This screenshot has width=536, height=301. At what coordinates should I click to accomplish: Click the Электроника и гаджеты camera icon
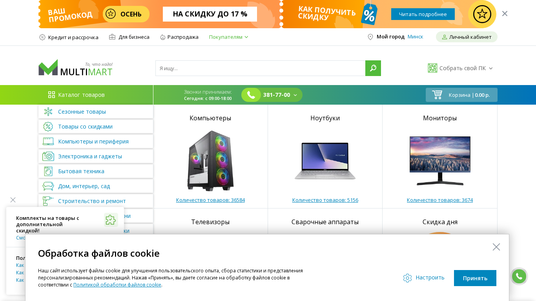pyautogui.click(x=48, y=156)
